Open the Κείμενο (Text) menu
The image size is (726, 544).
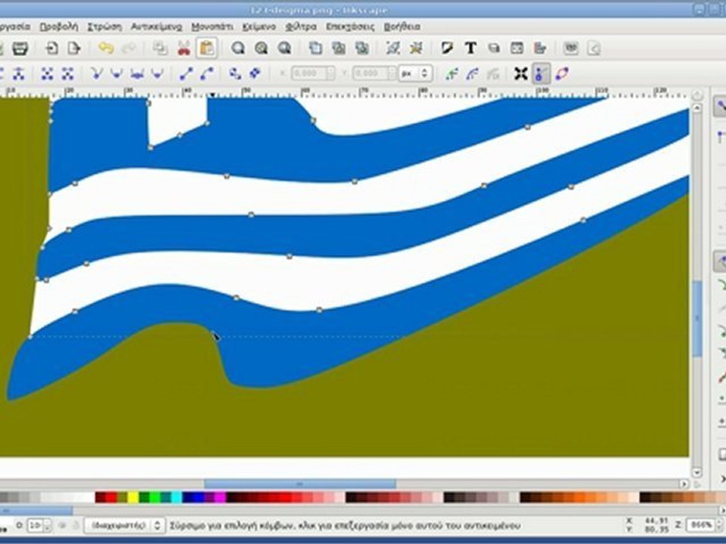259,27
